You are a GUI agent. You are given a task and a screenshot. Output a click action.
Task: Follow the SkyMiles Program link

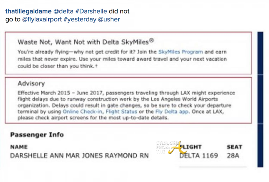[180, 52]
